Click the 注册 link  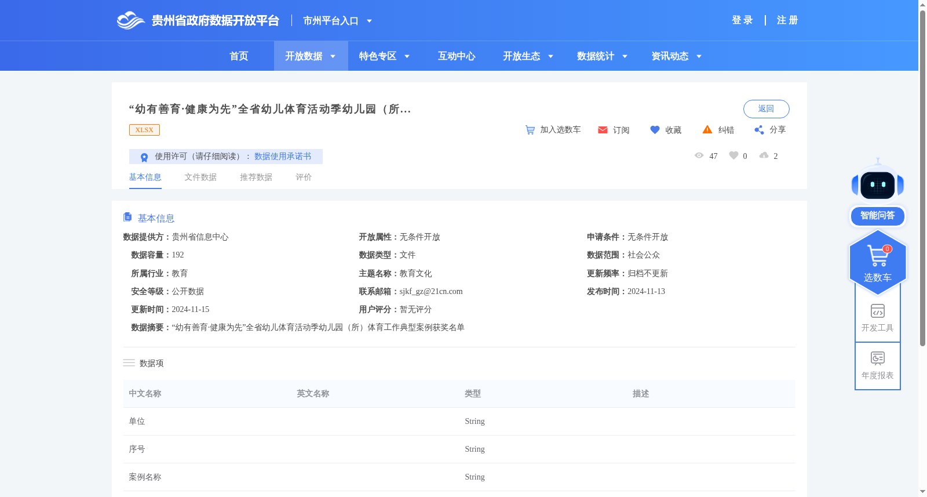pos(787,20)
